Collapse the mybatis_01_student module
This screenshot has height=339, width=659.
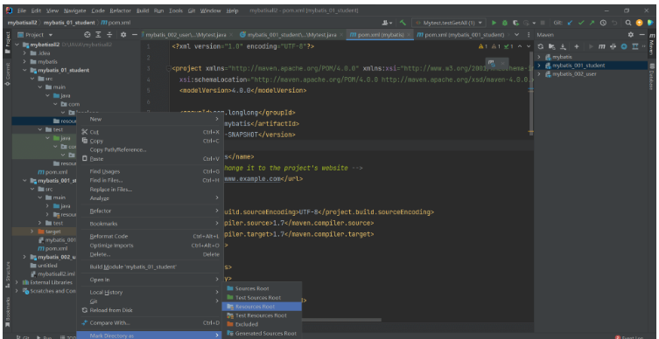pos(25,70)
